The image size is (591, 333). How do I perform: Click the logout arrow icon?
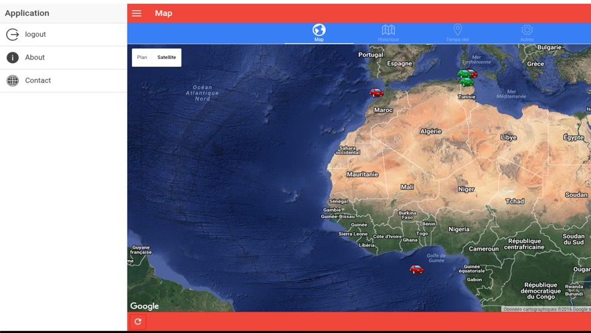(13, 34)
